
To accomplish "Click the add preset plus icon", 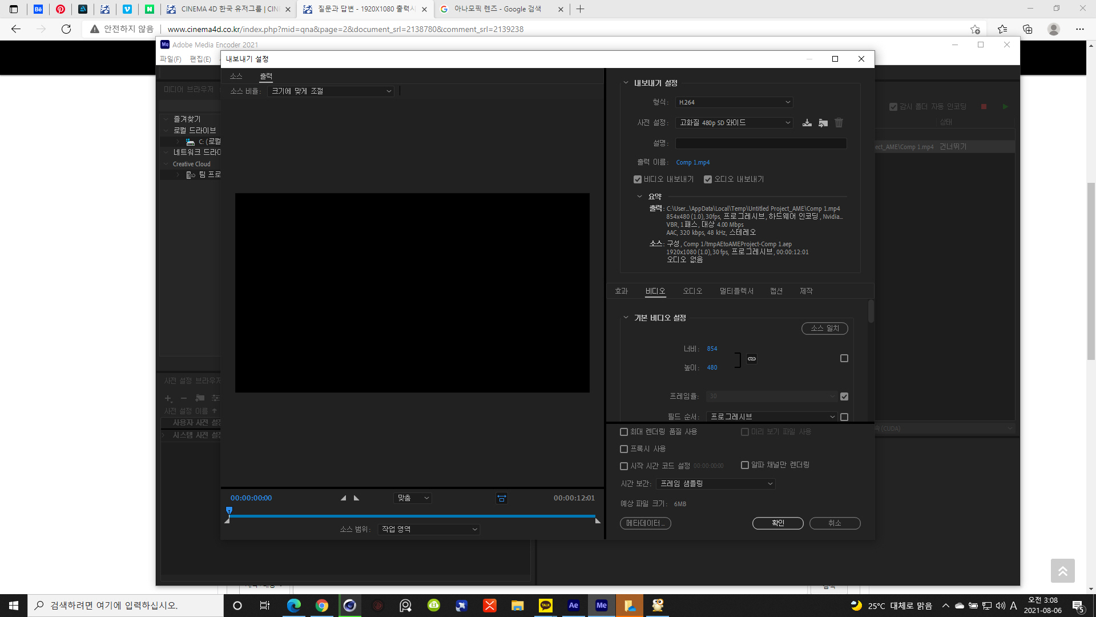I will point(168,398).
